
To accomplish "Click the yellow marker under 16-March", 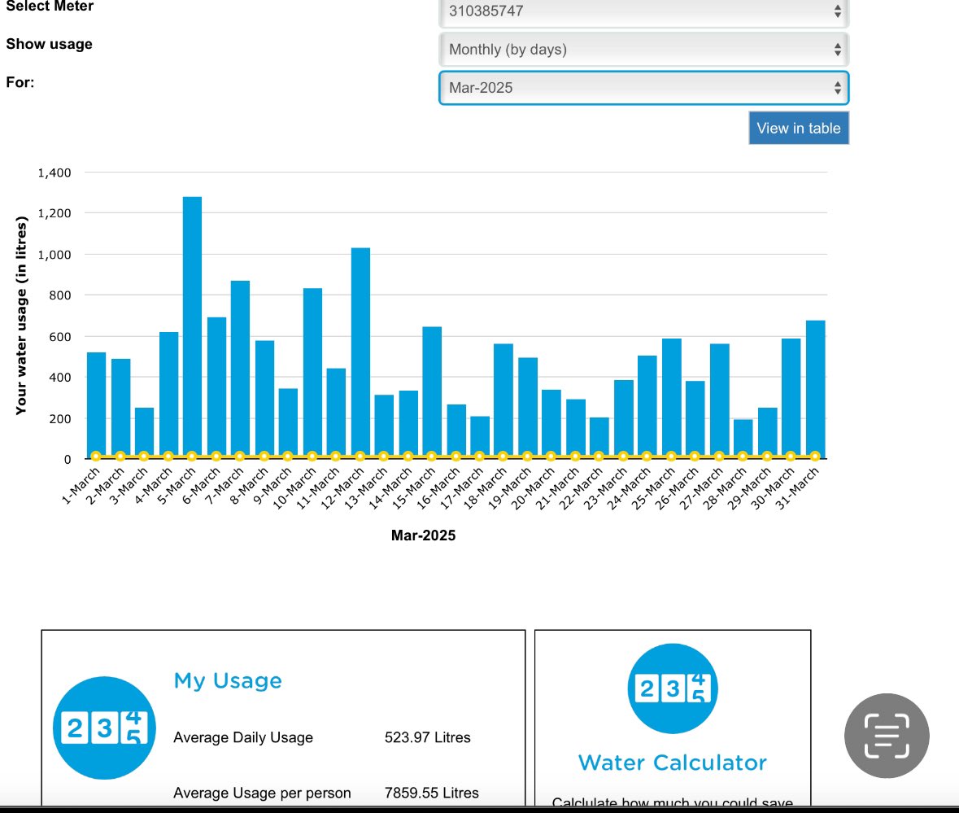I will tap(456, 456).
